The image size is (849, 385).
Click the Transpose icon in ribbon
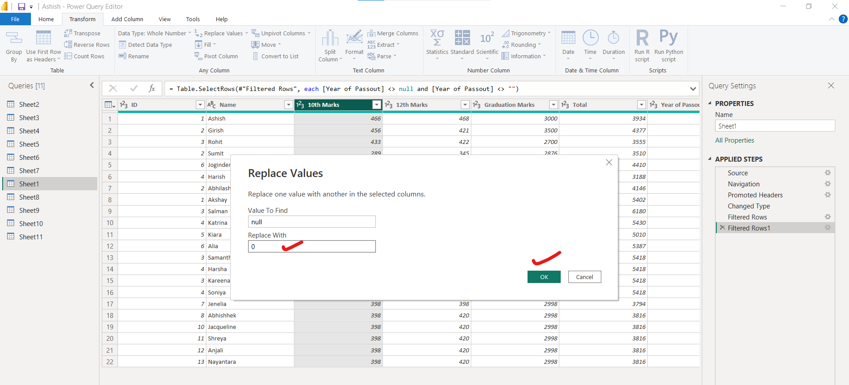tap(68, 33)
